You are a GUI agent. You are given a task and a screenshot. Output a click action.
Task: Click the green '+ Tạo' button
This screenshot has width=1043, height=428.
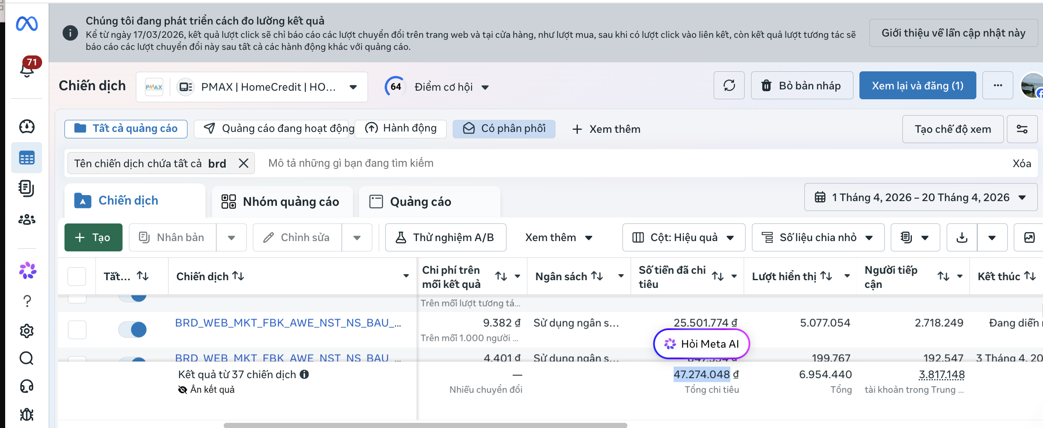pyautogui.click(x=93, y=237)
